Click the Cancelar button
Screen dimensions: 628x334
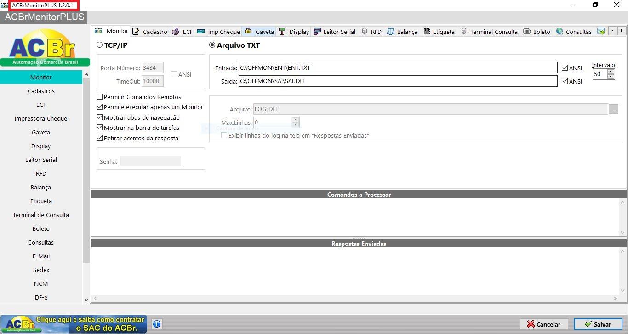pos(544,324)
